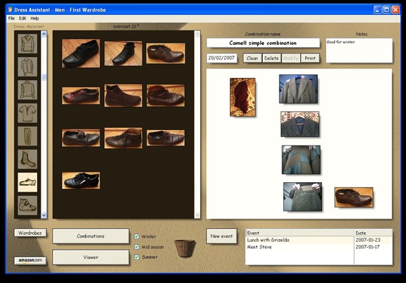Click the category list scrollbar thumb
406x283 pixels.
tap(44, 77)
